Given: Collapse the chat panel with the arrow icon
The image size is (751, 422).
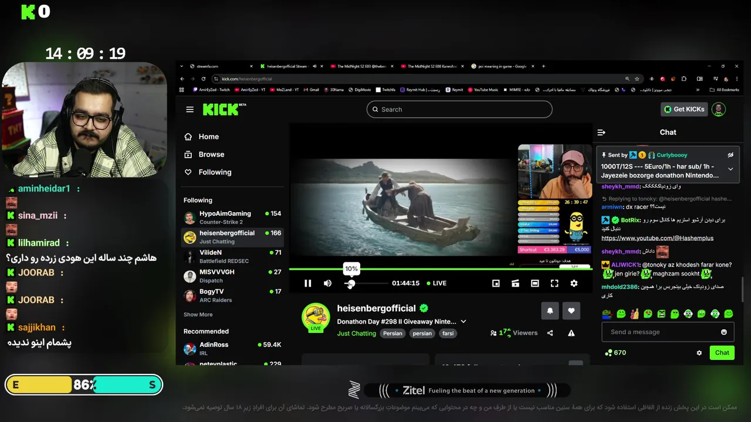Looking at the screenshot, I should click(x=601, y=132).
